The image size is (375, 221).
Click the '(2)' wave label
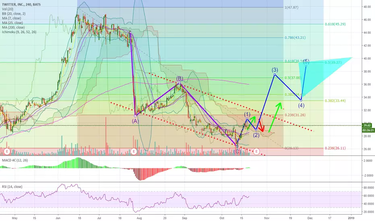256,135
